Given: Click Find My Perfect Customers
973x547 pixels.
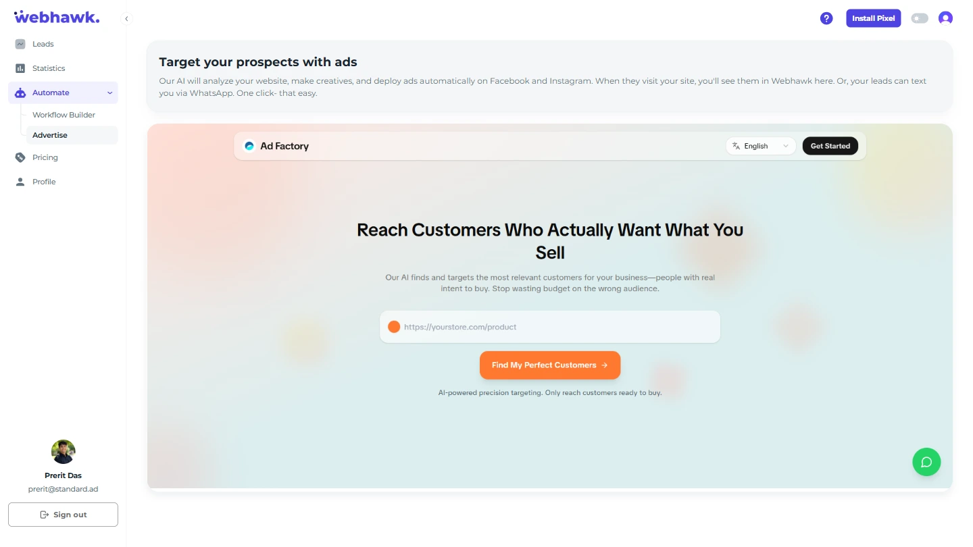Looking at the screenshot, I should pyautogui.click(x=550, y=365).
